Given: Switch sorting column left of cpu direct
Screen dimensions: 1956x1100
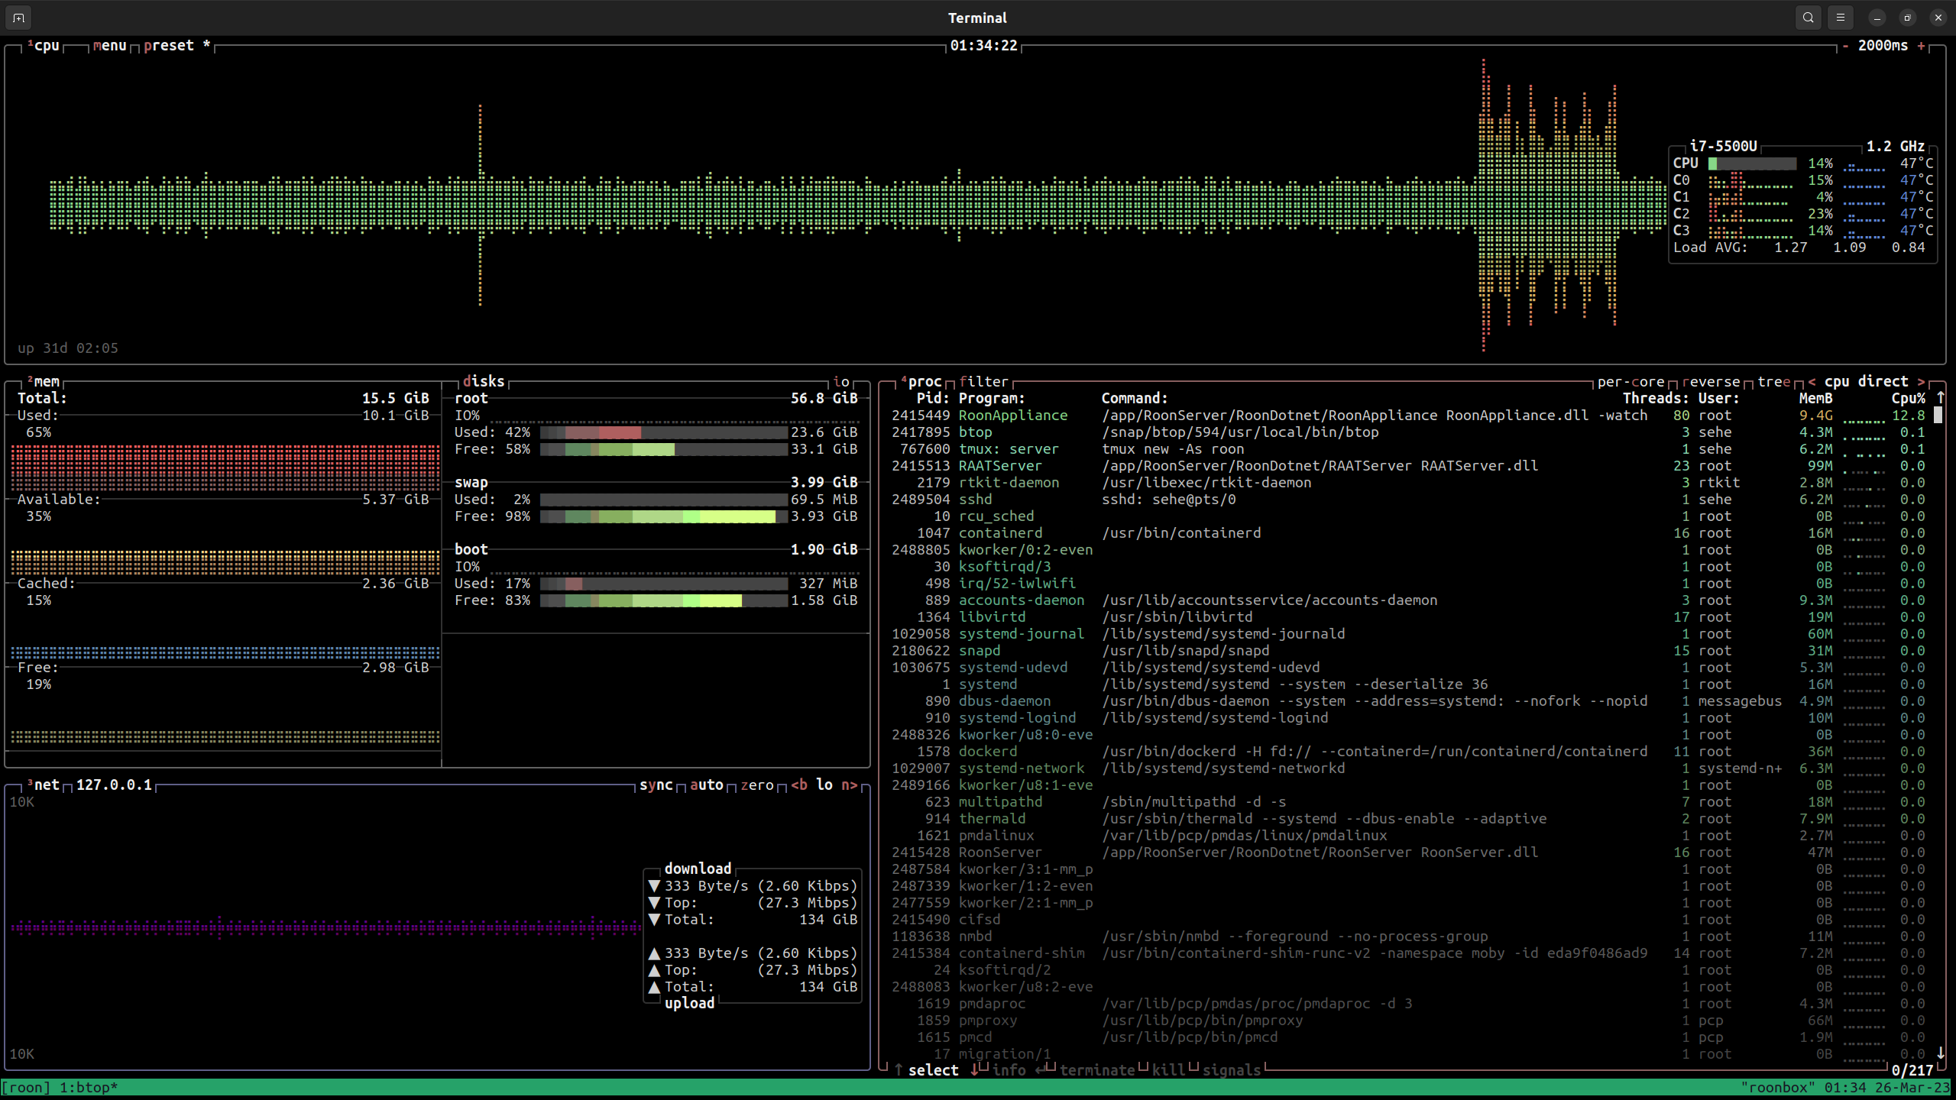Looking at the screenshot, I should pyautogui.click(x=1812, y=382).
